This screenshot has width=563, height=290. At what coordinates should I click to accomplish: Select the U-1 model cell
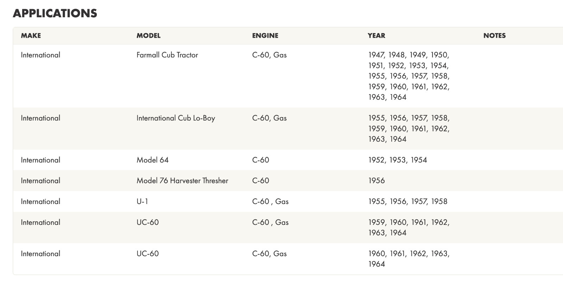click(x=142, y=202)
